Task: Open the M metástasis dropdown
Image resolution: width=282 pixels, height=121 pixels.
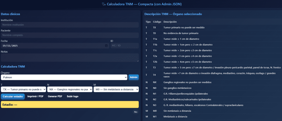Action: [116, 89]
